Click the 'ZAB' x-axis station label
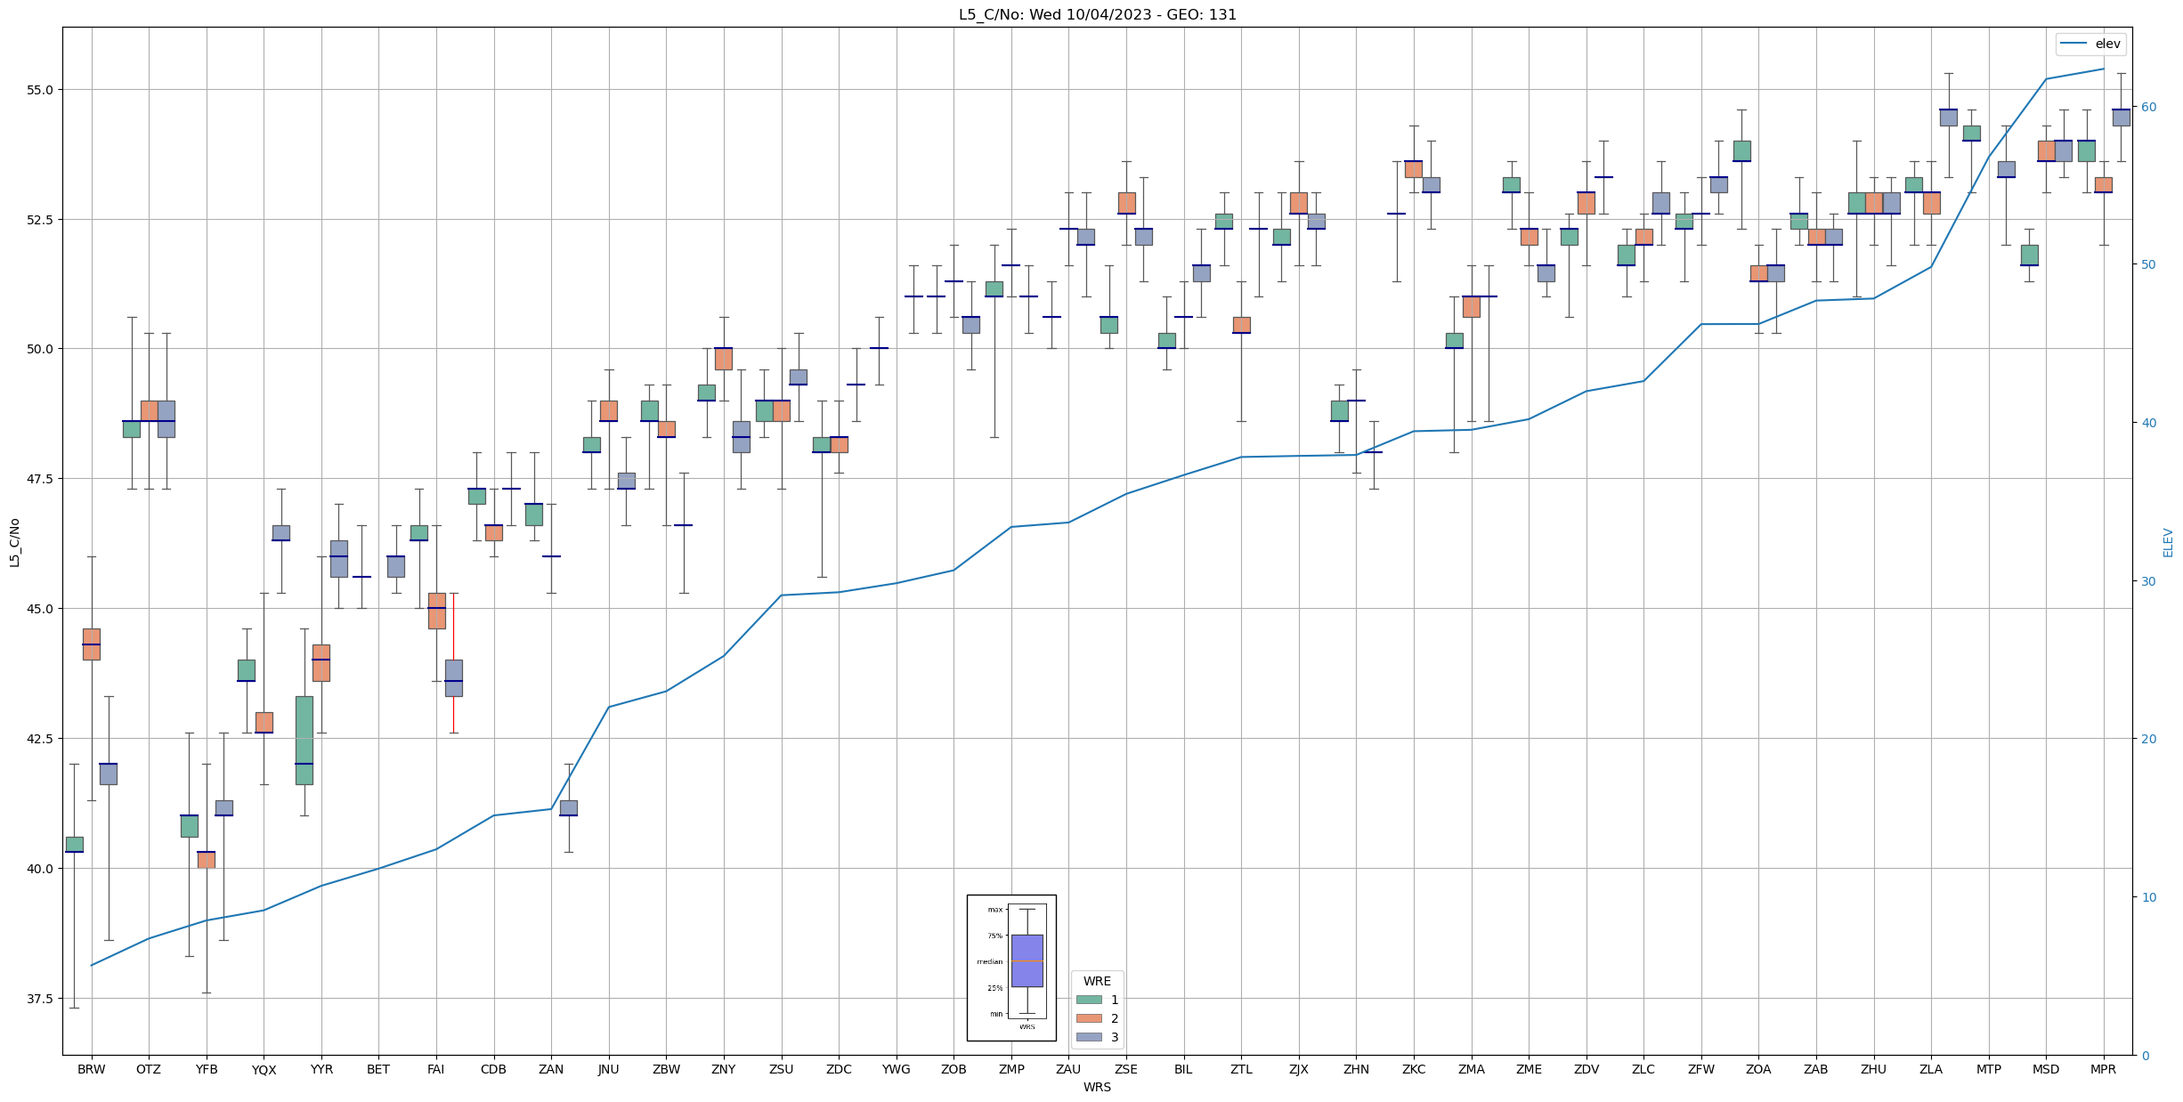Screen dimensions: 2183x1102 click(1816, 1069)
